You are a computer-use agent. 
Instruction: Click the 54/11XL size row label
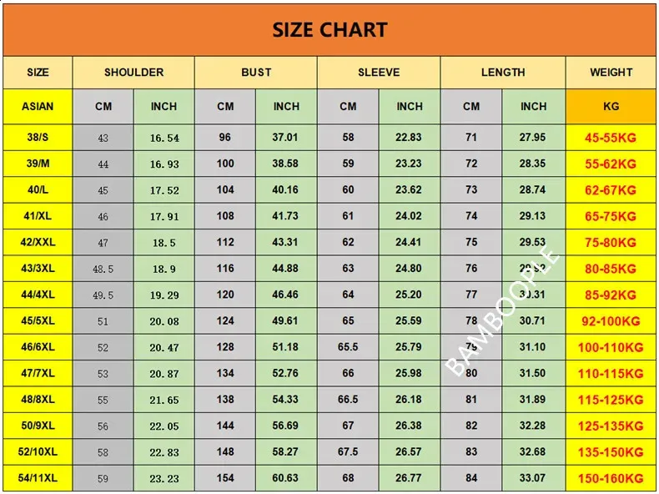(38, 478)
